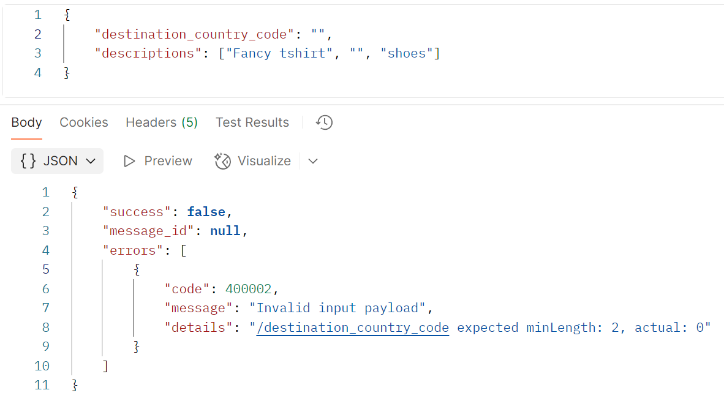724x401 pixels.
Task: Click the Preview button with play icon
Action: pos(158,161)
